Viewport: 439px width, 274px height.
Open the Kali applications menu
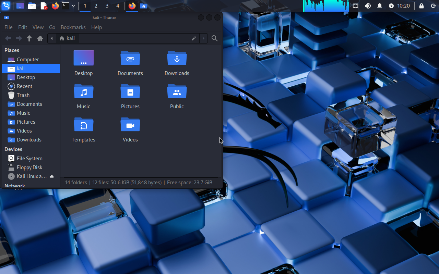(6, 6)
